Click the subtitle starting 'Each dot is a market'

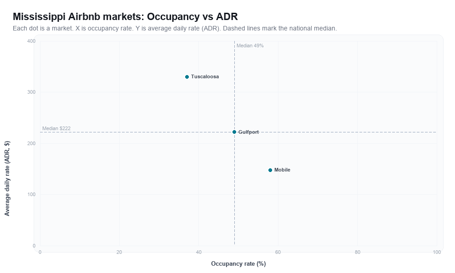pyautogui.click(x=175, y=28)
